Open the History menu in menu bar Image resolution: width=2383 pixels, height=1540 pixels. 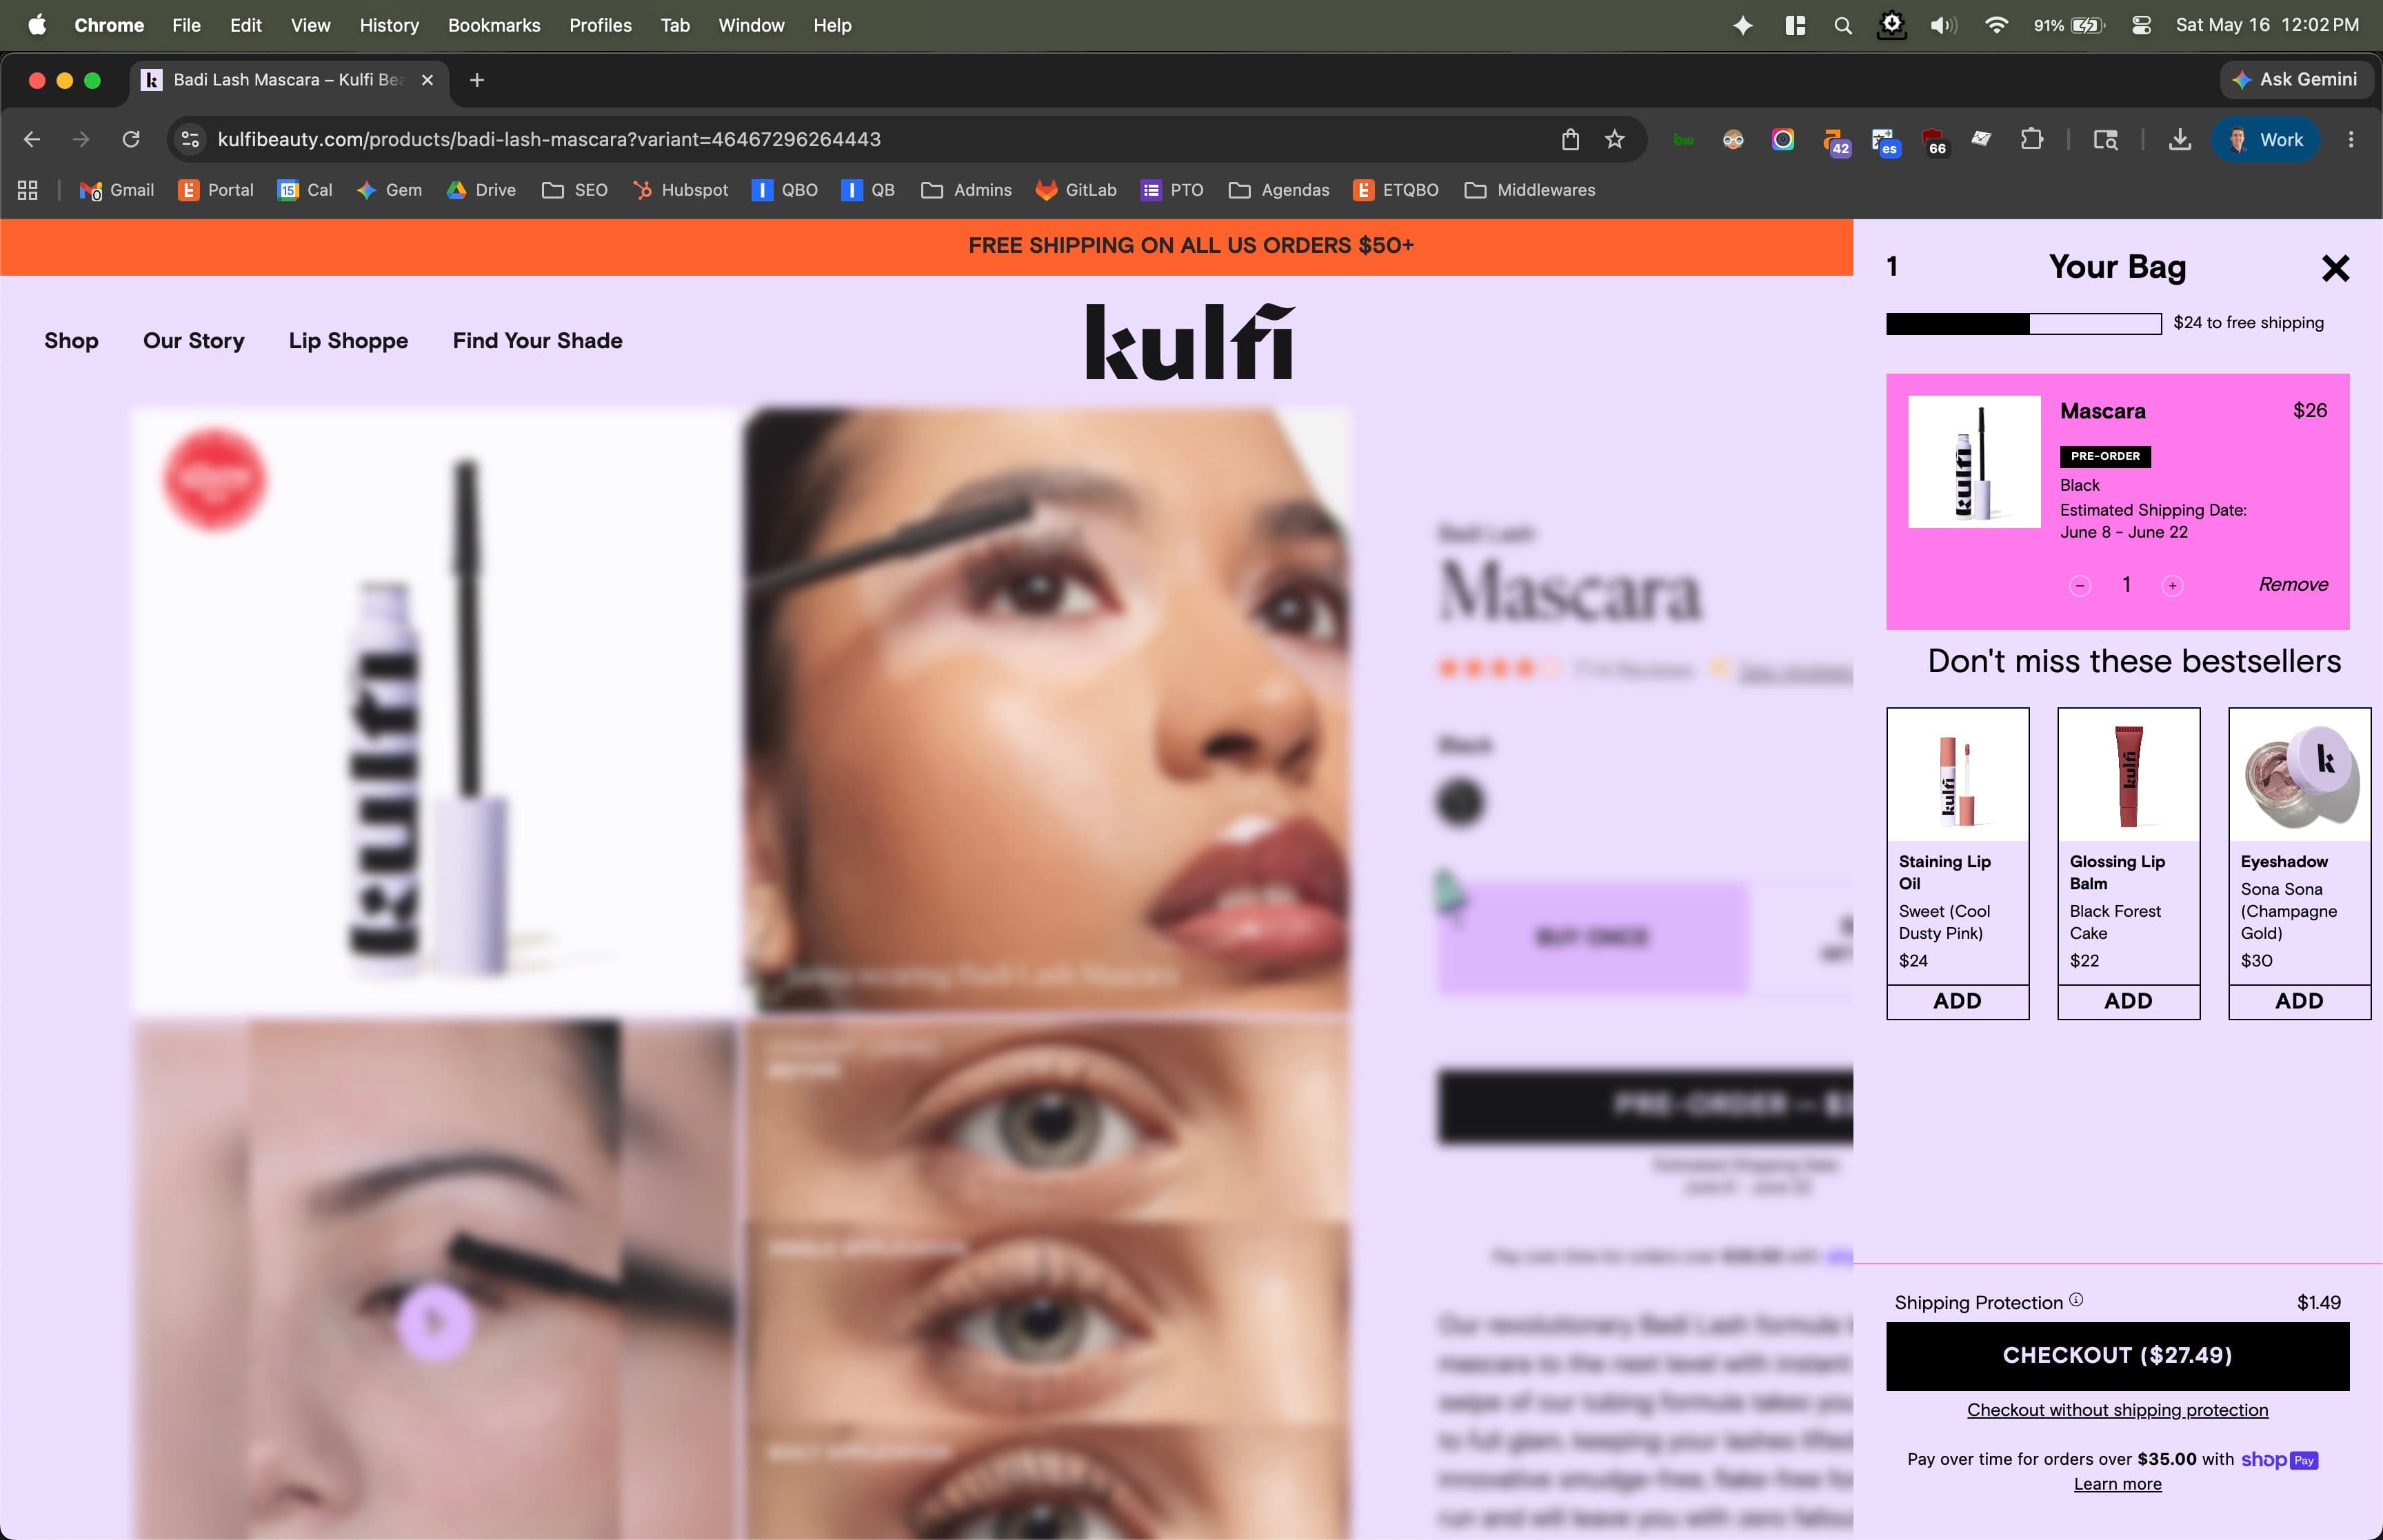tap(389, 25)
